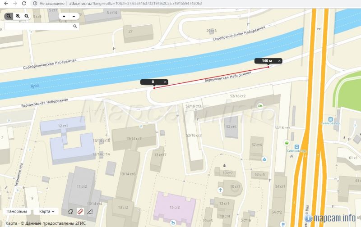The image size is (361, 227).
Task: Select the second magnifier button with dot
Action: [18, 16]
